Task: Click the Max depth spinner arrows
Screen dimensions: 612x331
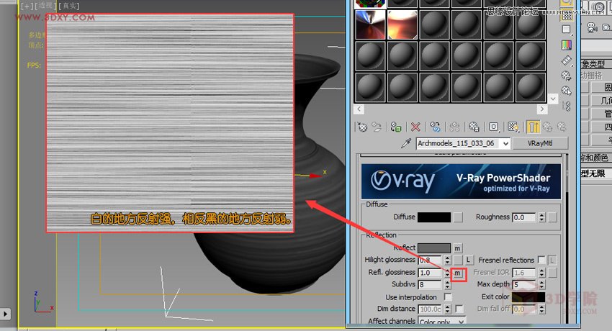Action: [x=541, y=285]
